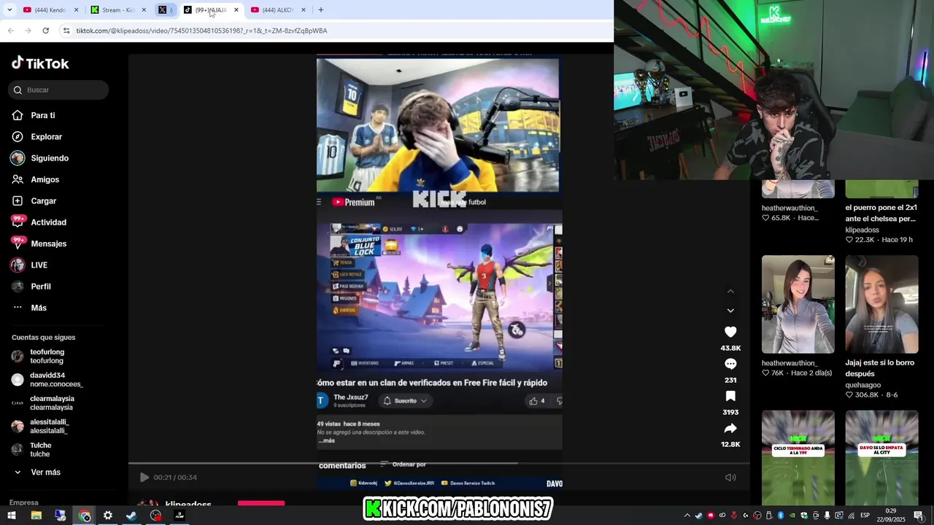Open the quehaagoo profile name

pyautogui.click(x=863, y=385)
